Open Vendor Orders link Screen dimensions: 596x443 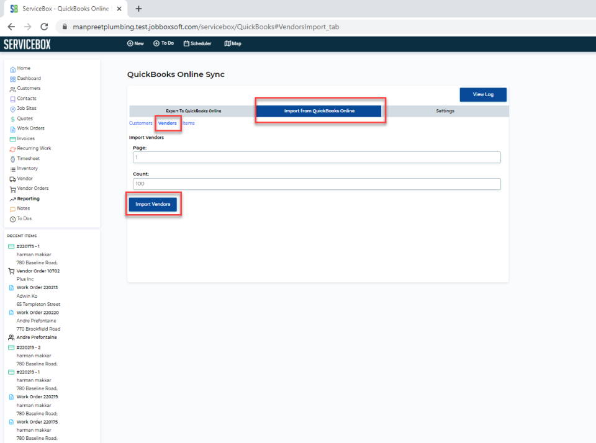(x=33, y=189)
